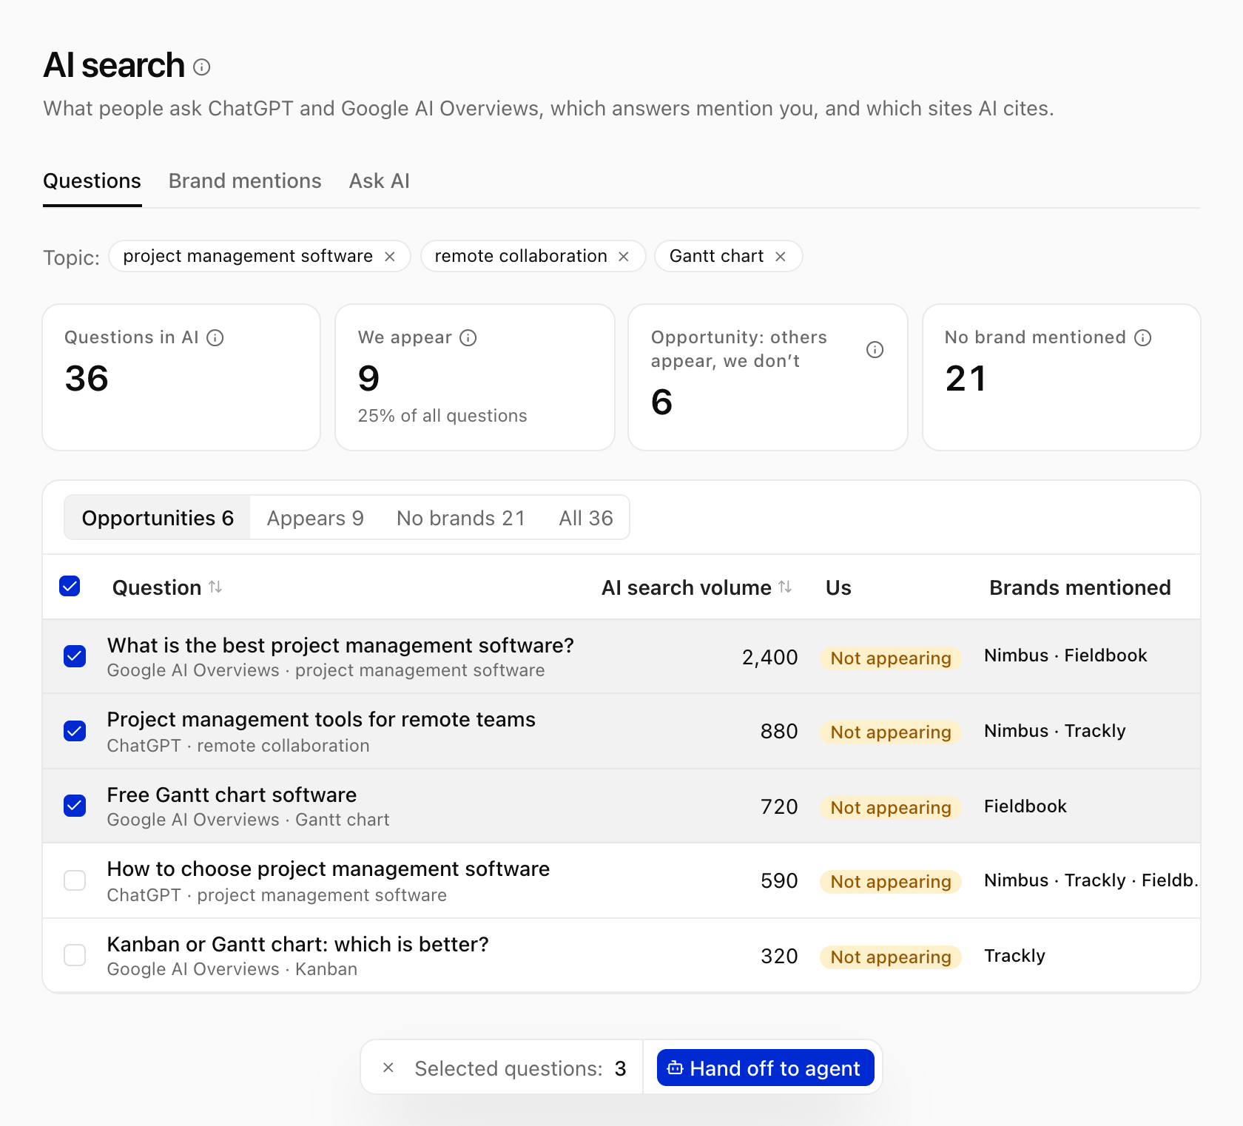
Task: Sort by Question column arrows icon
Action: tap(215, 587)
